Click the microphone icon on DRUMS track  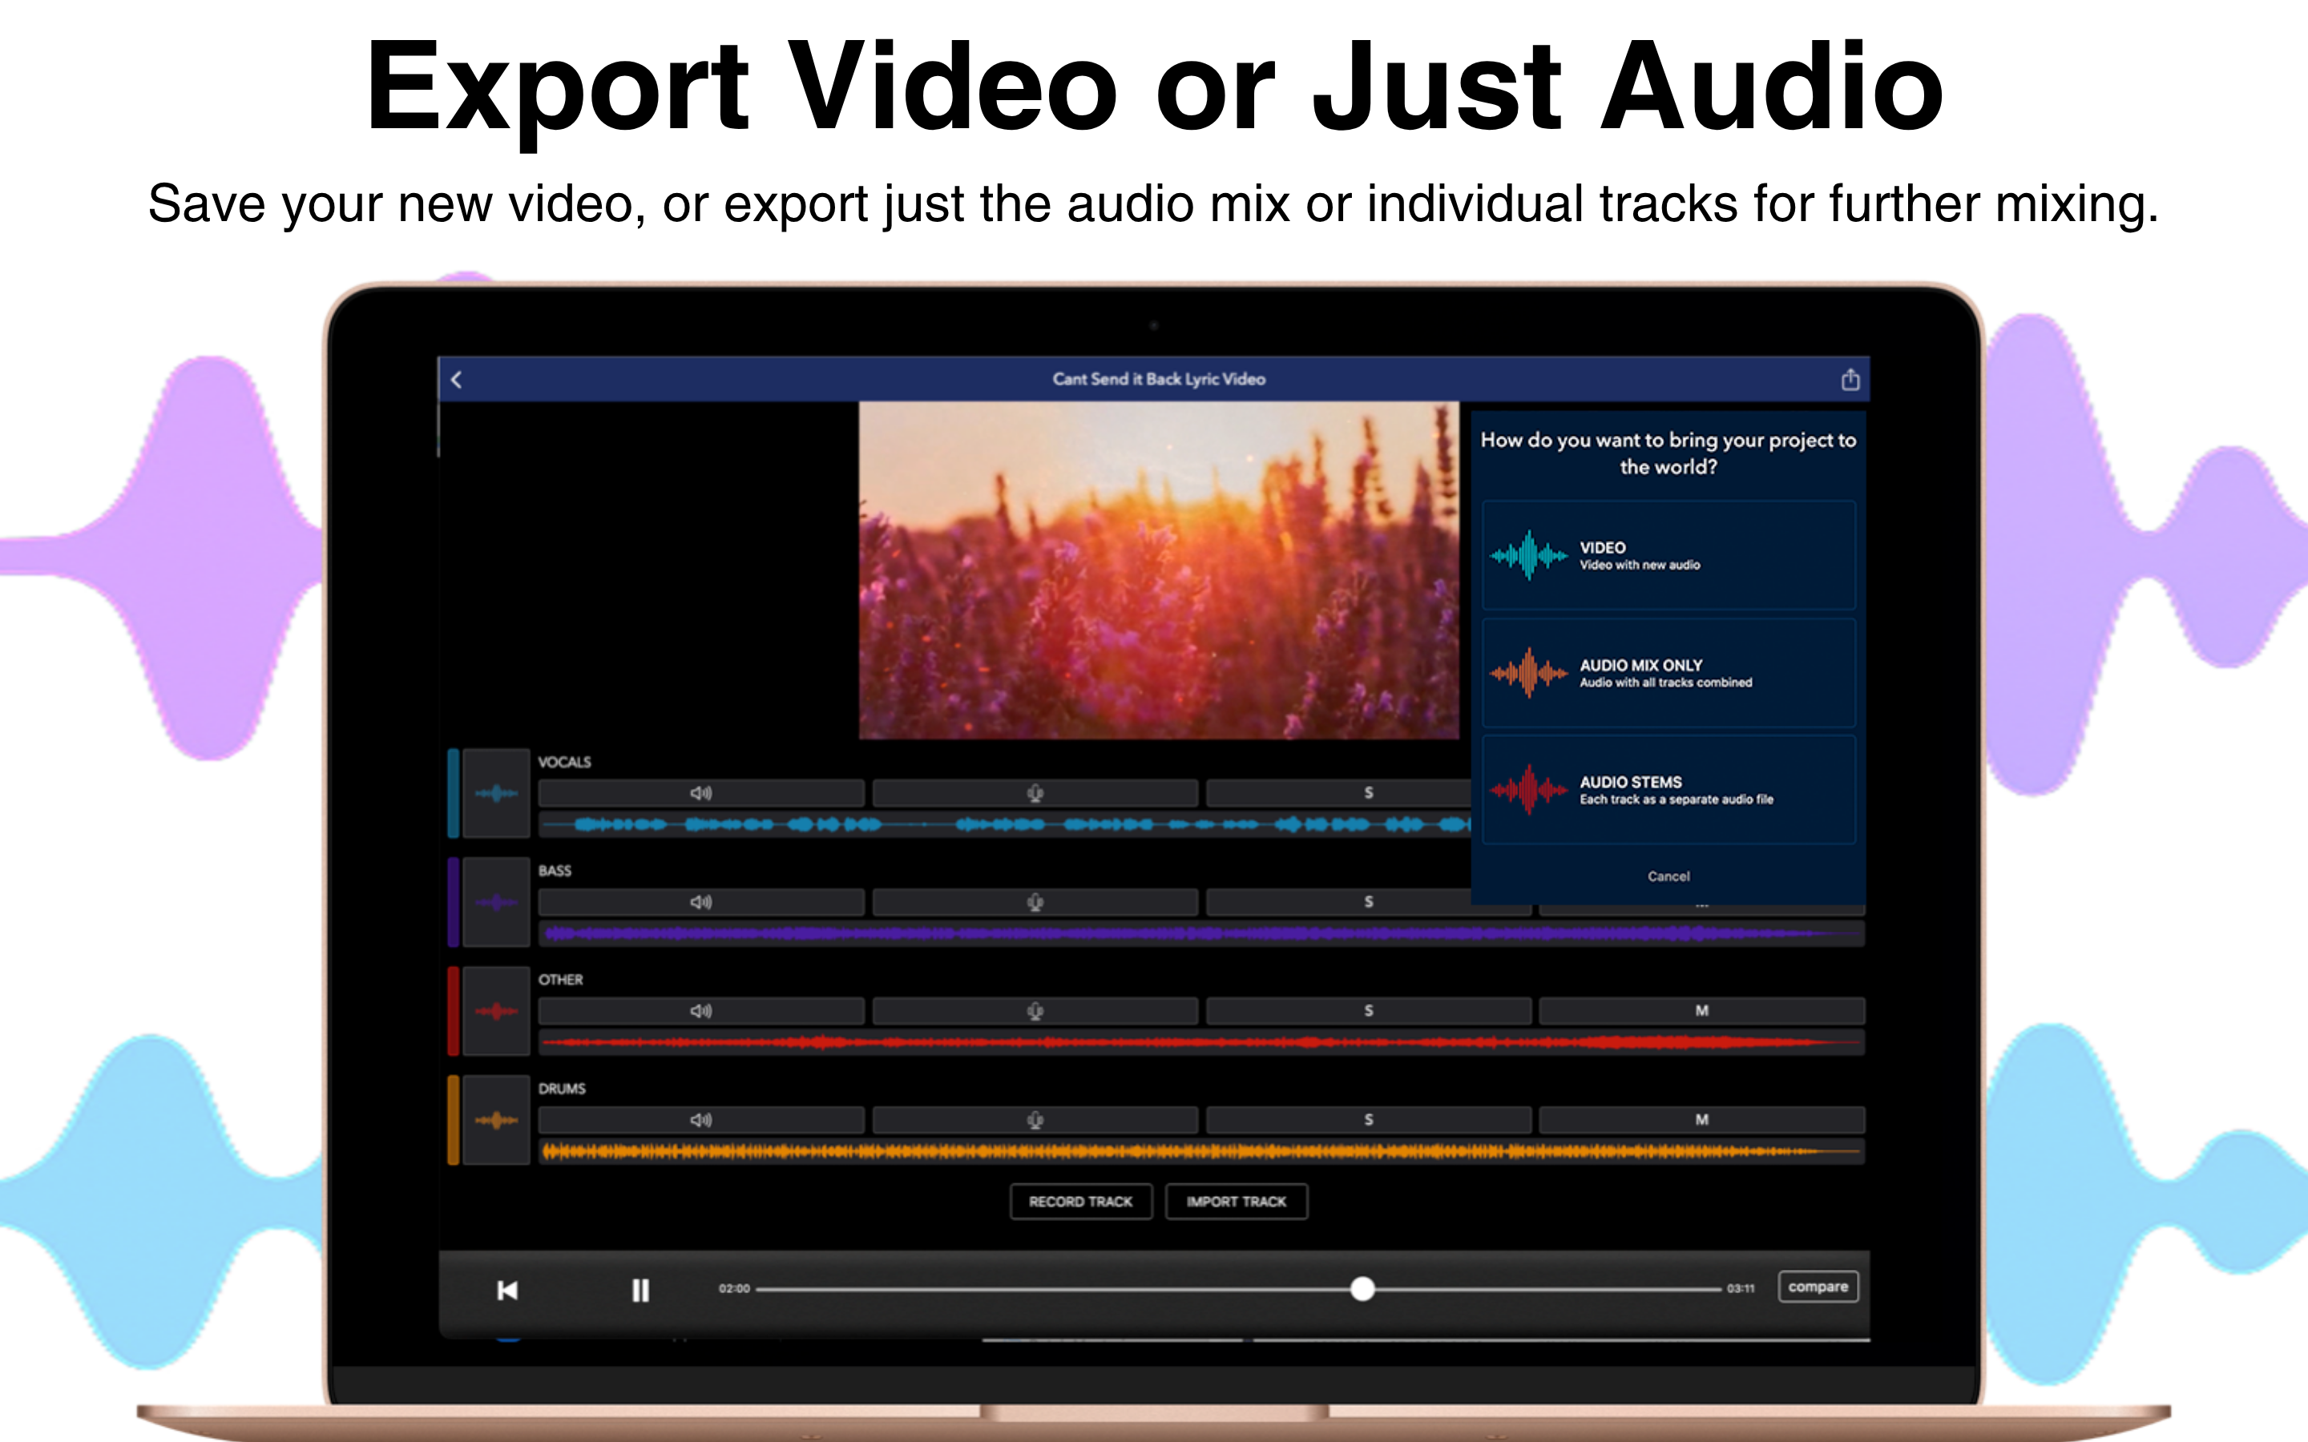point(1035,1120)
